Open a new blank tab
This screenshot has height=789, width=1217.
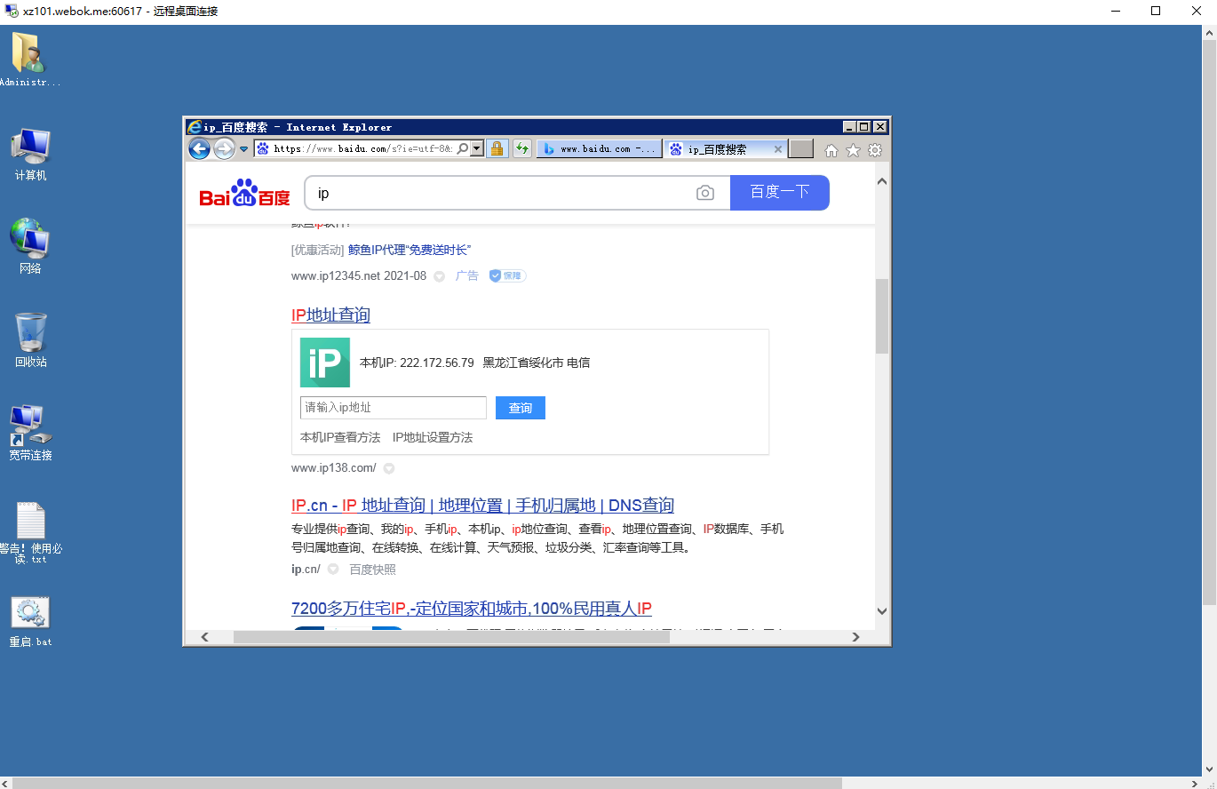pyautogui.click(x=801, y=149)
